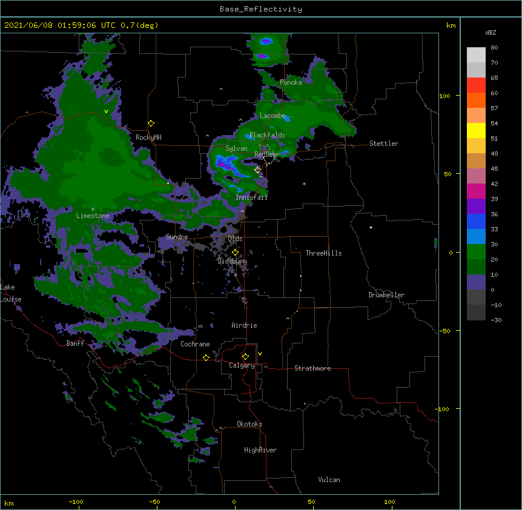This screenshot has height=510, width=522.
Task: Click the Blackfalds city label
Action: pyautogui.click(x=267, y=135)
